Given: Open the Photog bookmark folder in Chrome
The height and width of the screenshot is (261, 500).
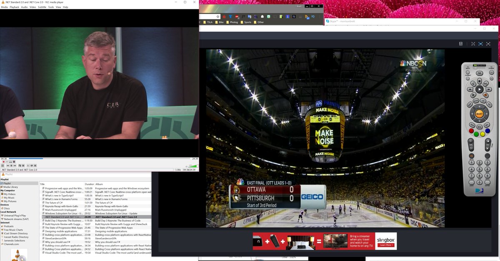Looking at the screenshot, I should click(232, 22).
